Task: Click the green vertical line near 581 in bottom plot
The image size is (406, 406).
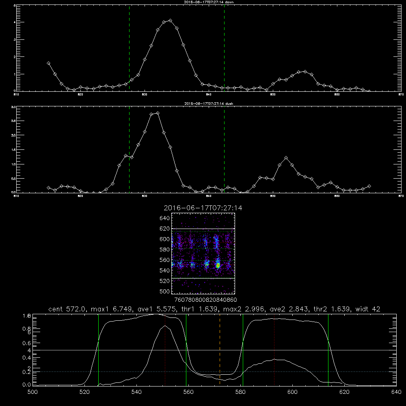Action: (243, 350)
